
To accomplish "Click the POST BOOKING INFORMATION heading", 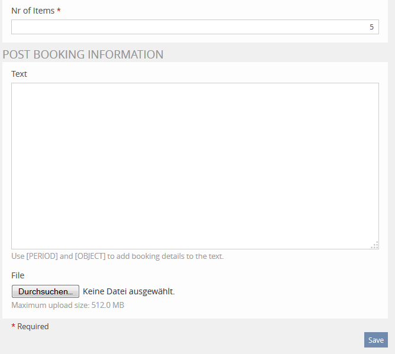I will click(x=83, y=55).
